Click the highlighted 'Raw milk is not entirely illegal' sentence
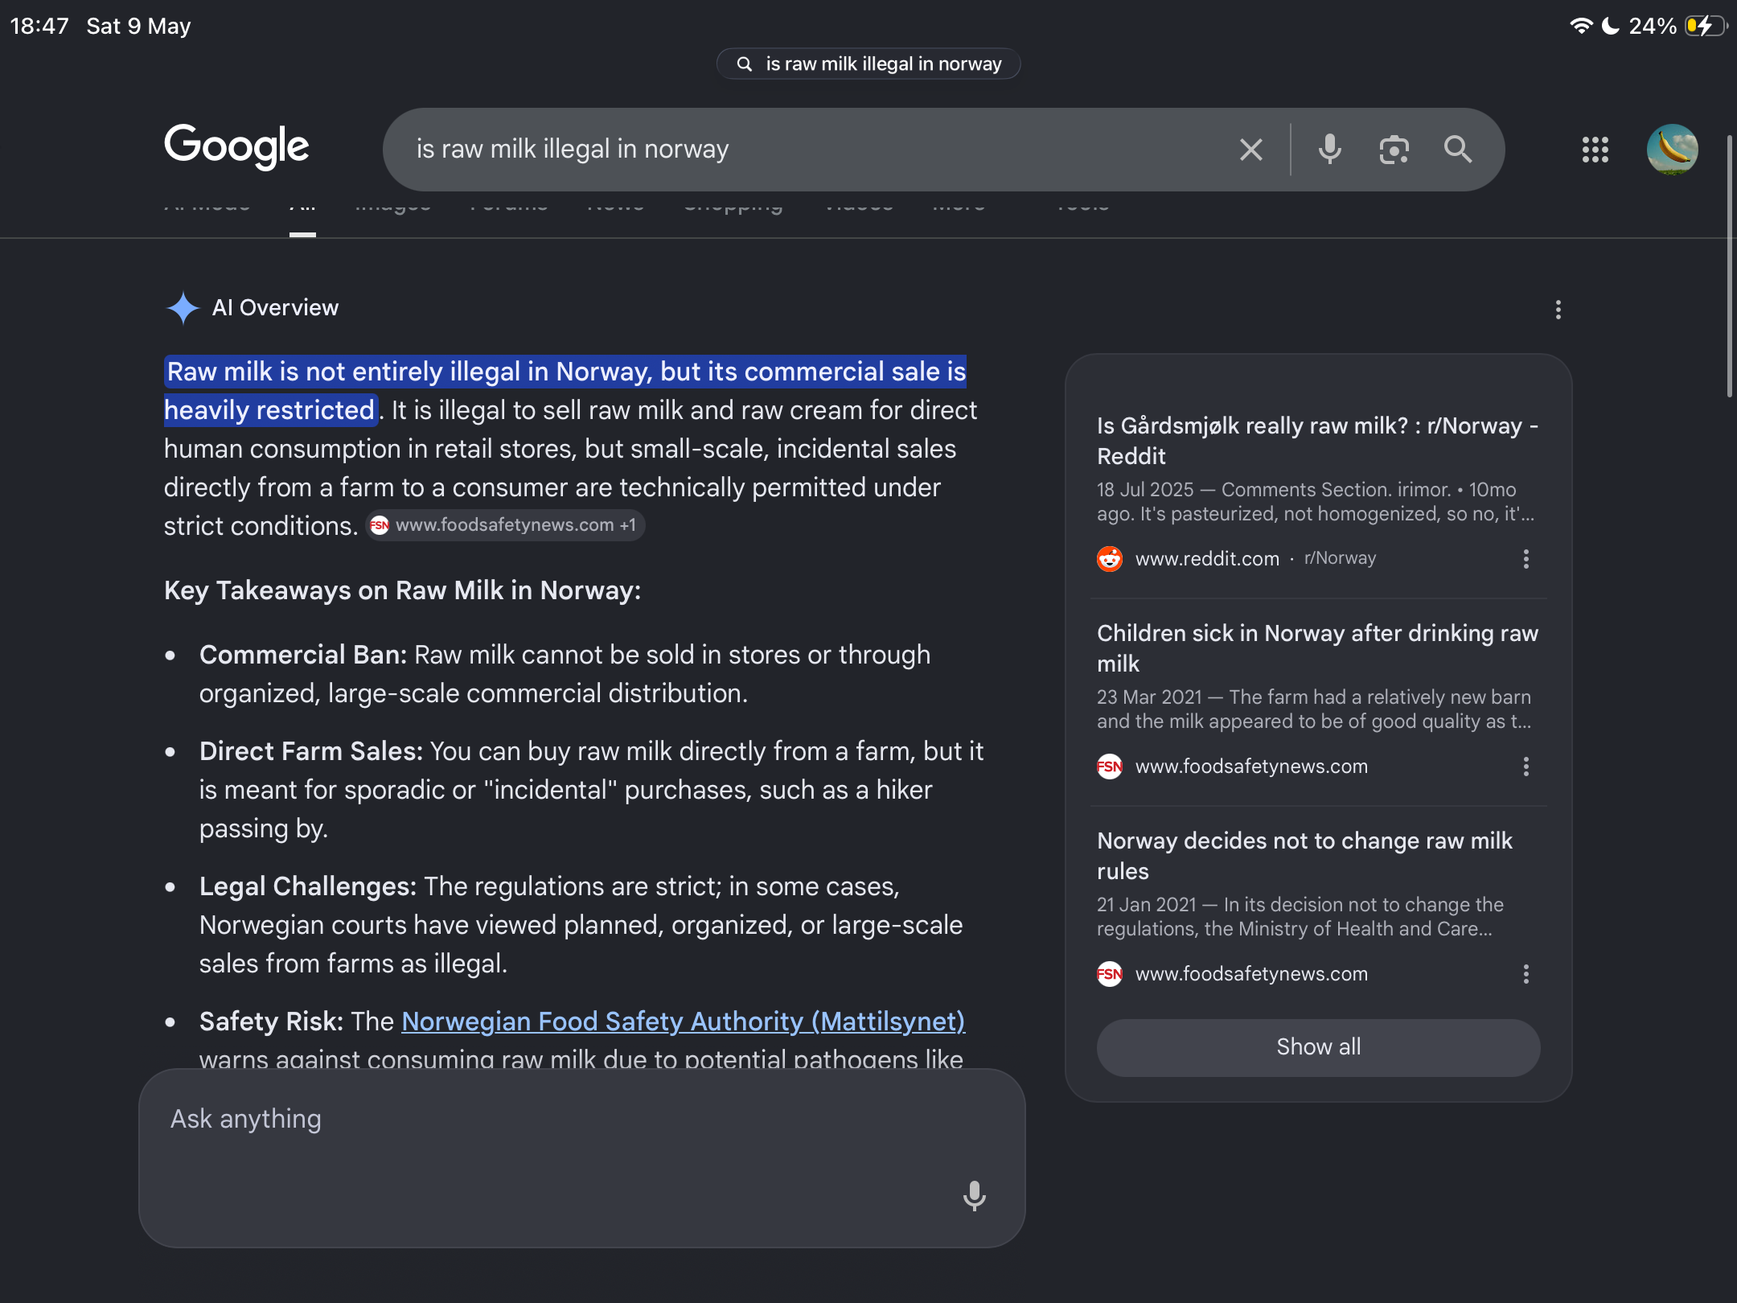 click(x=565, y=391)
